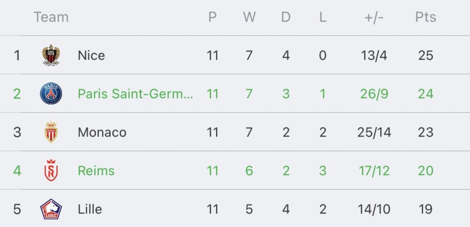Open the Lille LOSC logo
Image resolution: width=470 pixels, height=227 pixels.
[51, 209]
